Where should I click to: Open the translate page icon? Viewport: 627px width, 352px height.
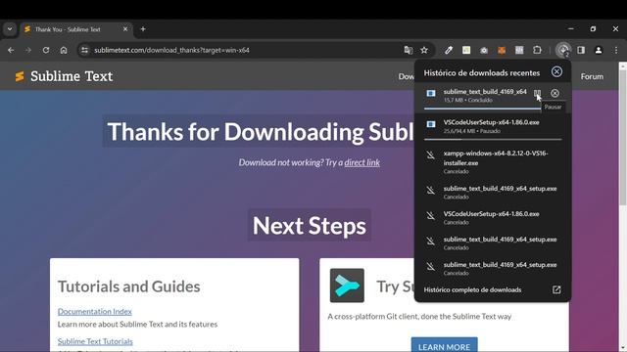(x=409, y=50)
